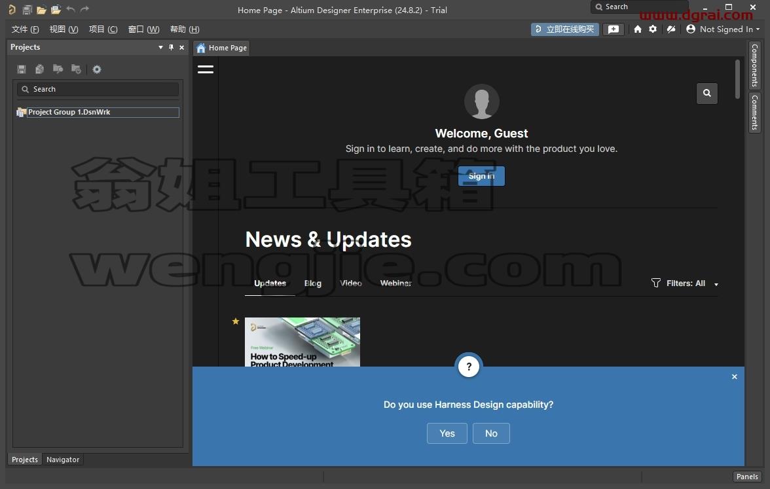Open the Components side panel tab
The image size is (770, 489).
coord(755,65)
